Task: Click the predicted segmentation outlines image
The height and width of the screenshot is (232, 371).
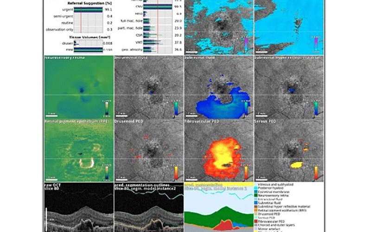Action: 149,207
